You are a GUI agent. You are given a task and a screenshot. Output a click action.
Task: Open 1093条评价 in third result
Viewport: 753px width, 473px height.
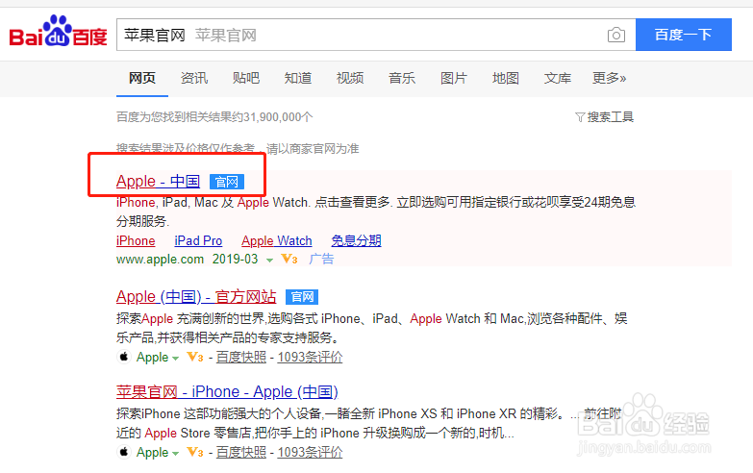[310, 453]
